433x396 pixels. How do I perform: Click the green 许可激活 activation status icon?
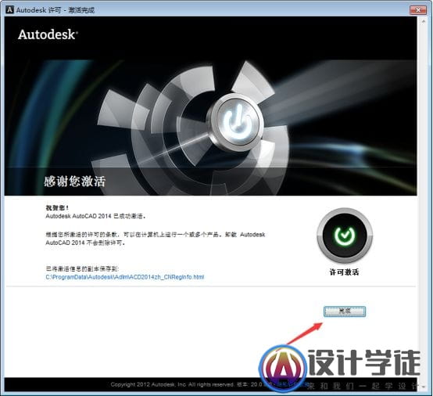coord(345,236)
